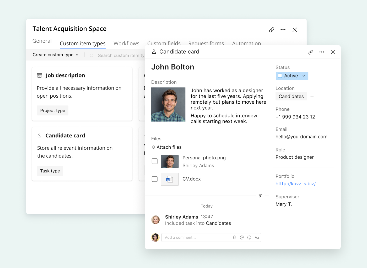The height and width of the screenshot is (268, 367).
Task: Click the current user avatar beside comment box
Action: 155,237
